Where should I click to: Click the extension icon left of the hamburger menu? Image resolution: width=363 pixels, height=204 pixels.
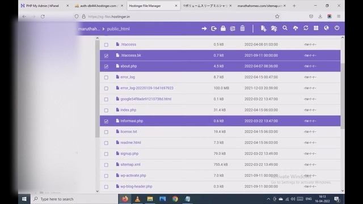(329, 16)
